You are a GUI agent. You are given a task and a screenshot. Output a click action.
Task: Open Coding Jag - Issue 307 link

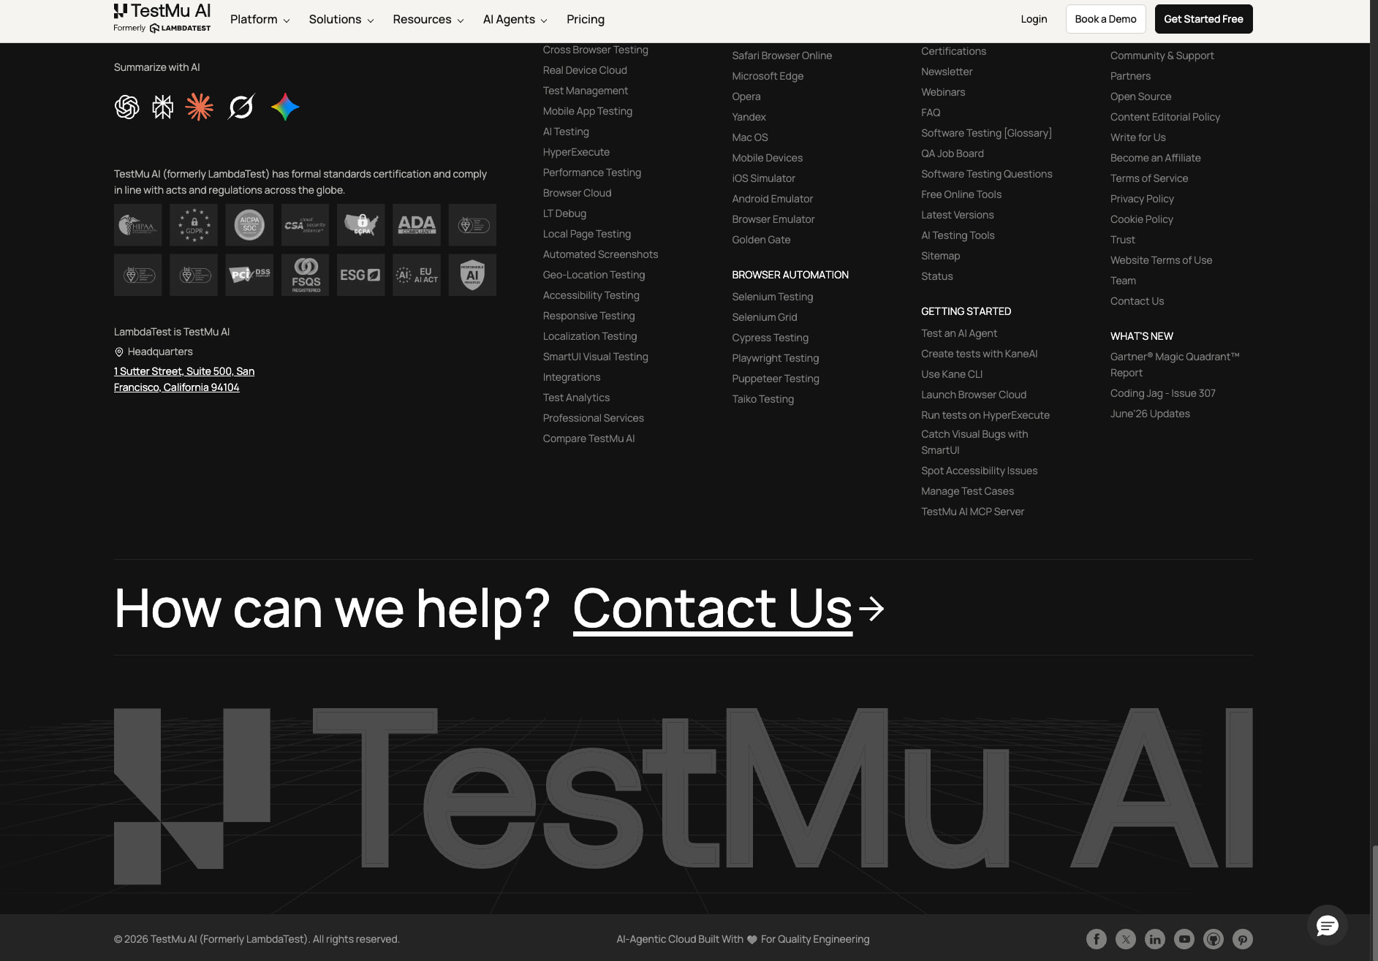click(1162, 393)
